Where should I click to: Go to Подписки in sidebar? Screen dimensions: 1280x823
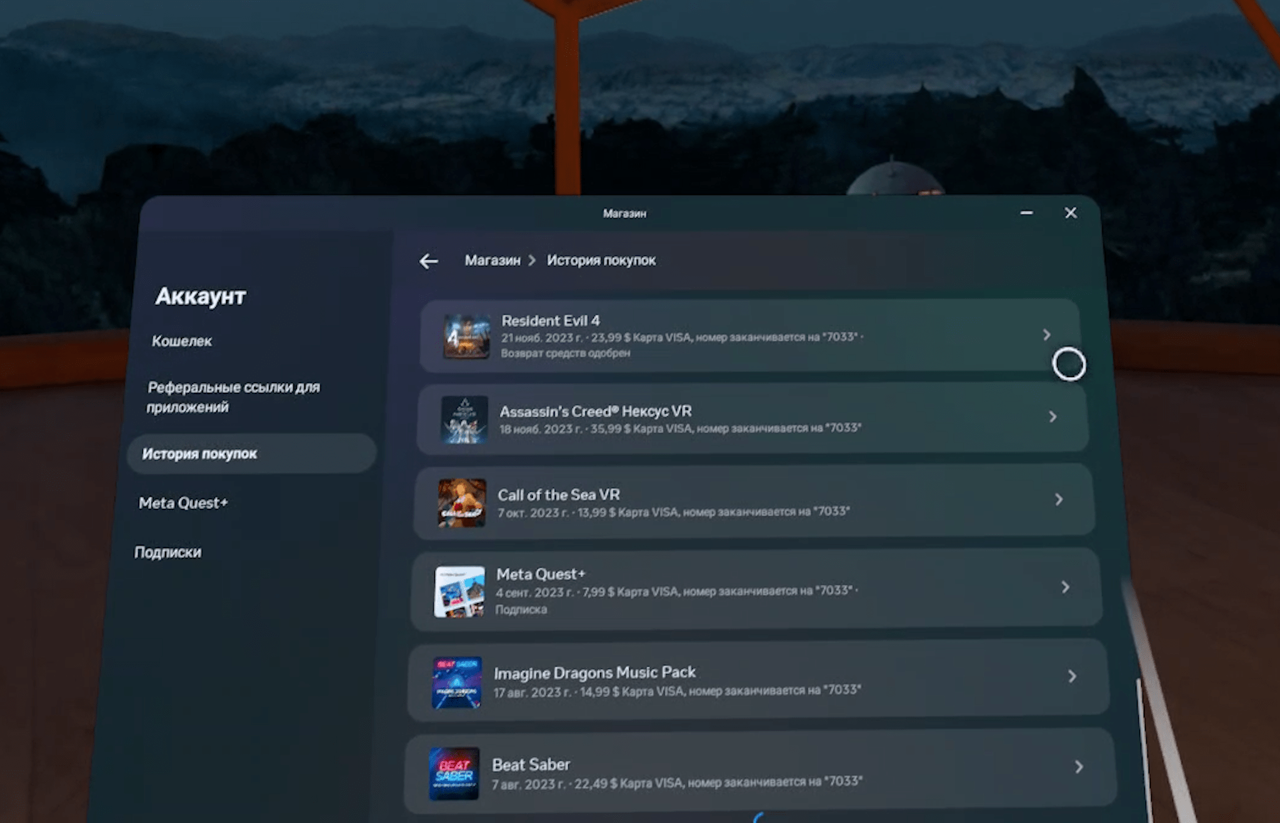click(168, 552)
